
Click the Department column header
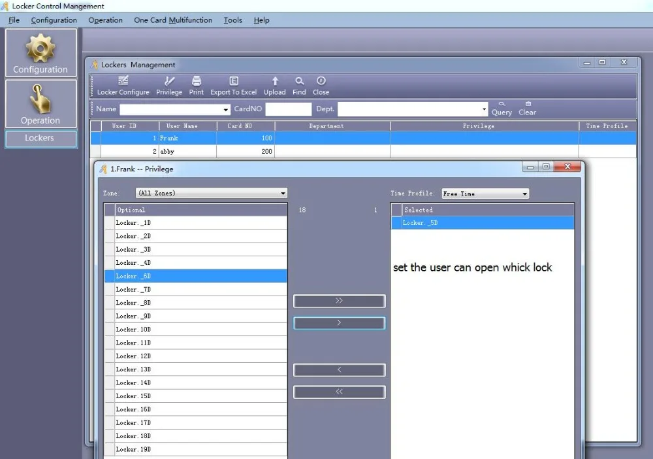(x=332, y=126)
